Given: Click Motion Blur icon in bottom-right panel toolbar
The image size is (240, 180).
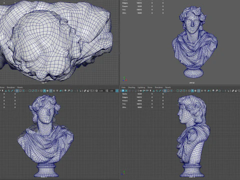Looking at the screenshot, I should (216, 91).
